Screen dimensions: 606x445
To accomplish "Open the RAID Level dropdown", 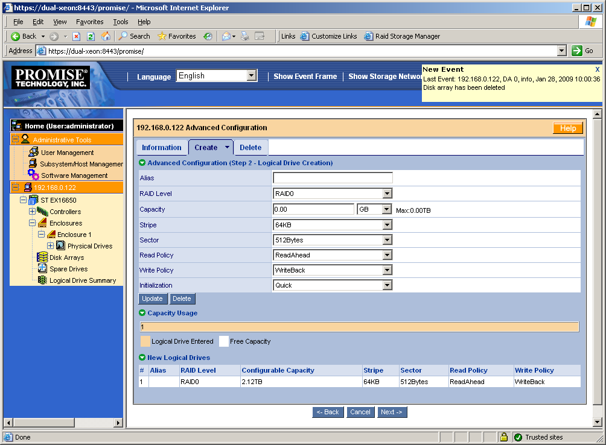I will coord(388,194).
